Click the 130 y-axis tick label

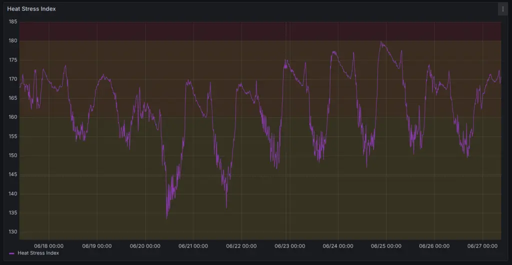12,232
